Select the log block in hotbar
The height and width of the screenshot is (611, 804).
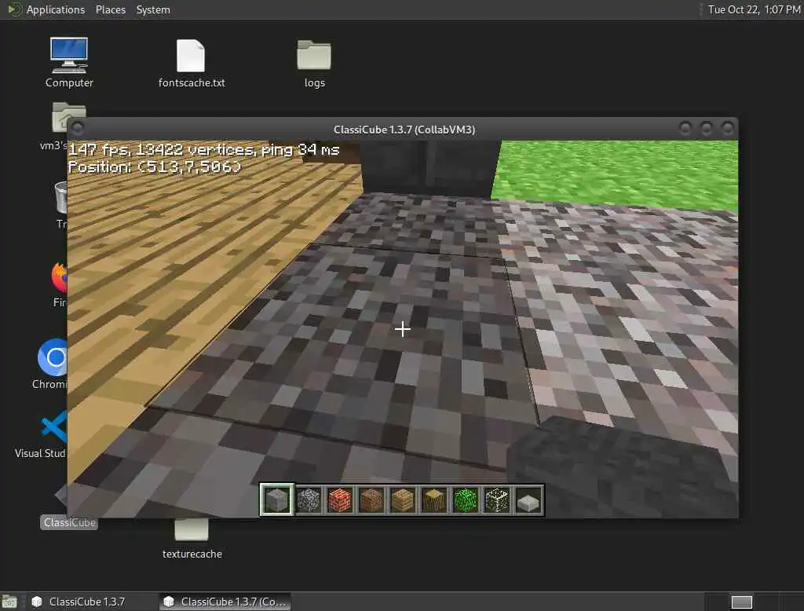click(x=433, y=500)
